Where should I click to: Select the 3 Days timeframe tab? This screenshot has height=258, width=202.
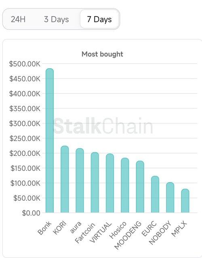[56, 19]
